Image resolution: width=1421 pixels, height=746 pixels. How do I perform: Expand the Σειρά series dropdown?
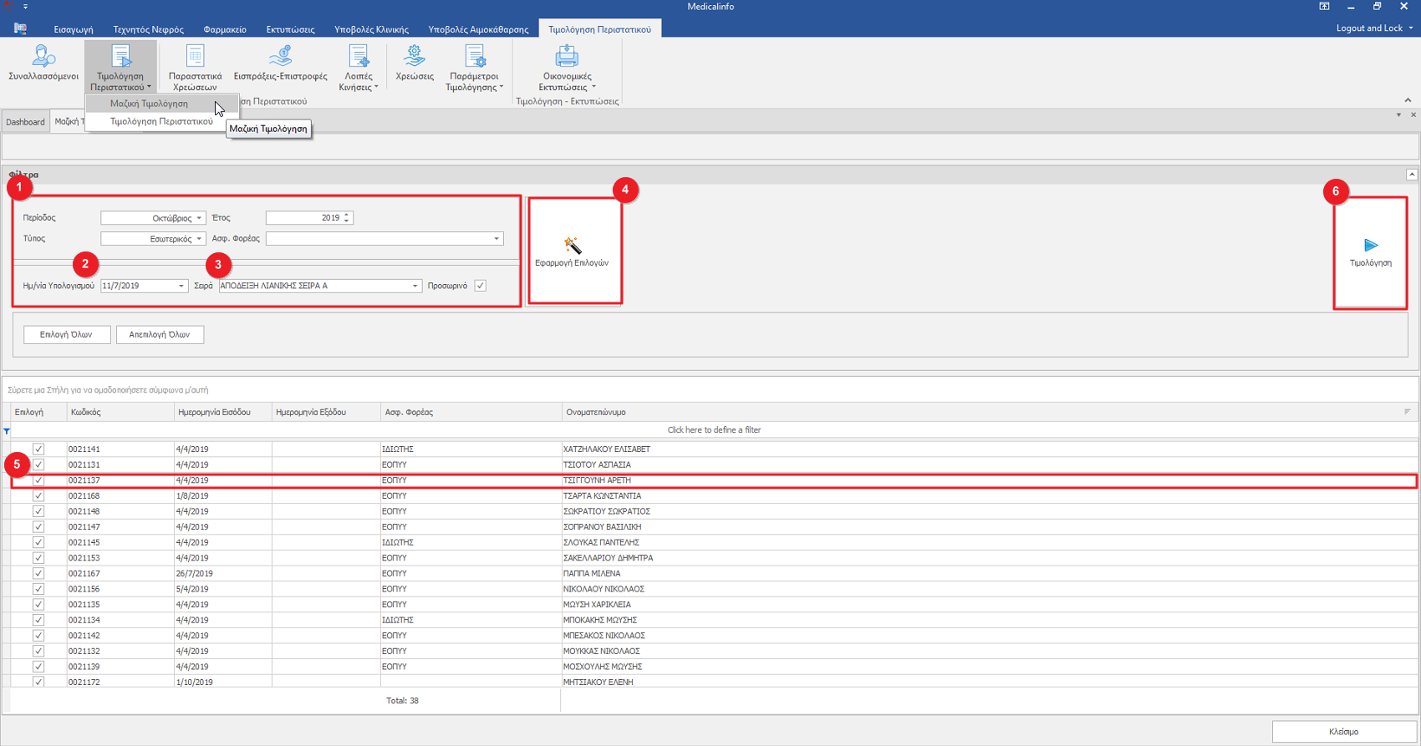pyautogui.click(x=415, y=286)
